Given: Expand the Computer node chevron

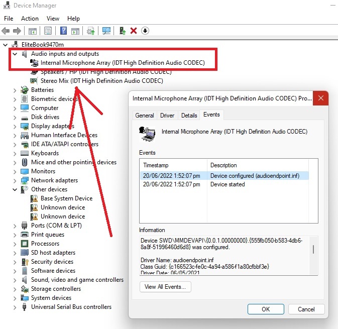Looking at the screenshot, I should pos(15,108).
